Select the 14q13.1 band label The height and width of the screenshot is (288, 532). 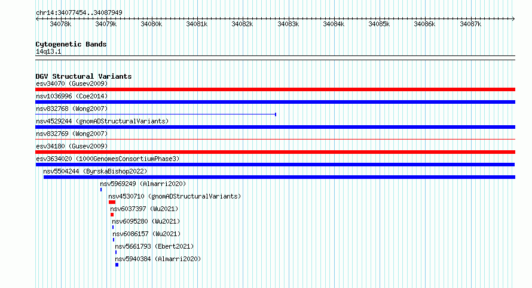(48, 51)
